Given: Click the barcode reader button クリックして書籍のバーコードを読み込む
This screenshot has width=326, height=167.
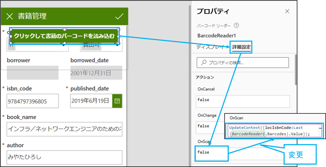Looking at the screenshot, I should coord(64,36).
